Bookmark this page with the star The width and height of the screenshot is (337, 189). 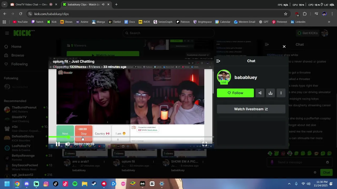pyautogui.click(x=286, y=14)
